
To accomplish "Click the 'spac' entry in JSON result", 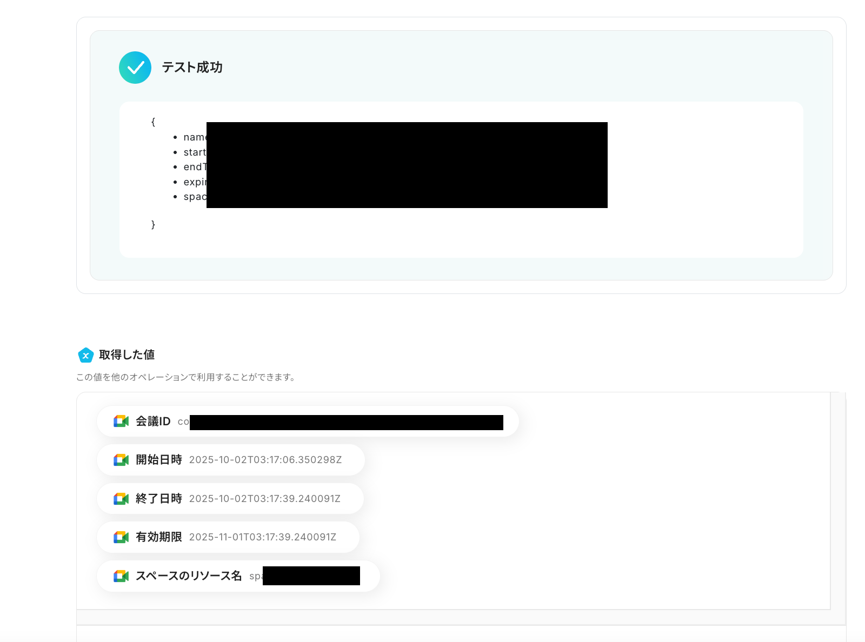I will pos(195,197).
